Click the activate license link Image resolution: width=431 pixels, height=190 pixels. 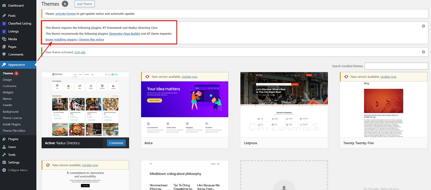point(65,14)
